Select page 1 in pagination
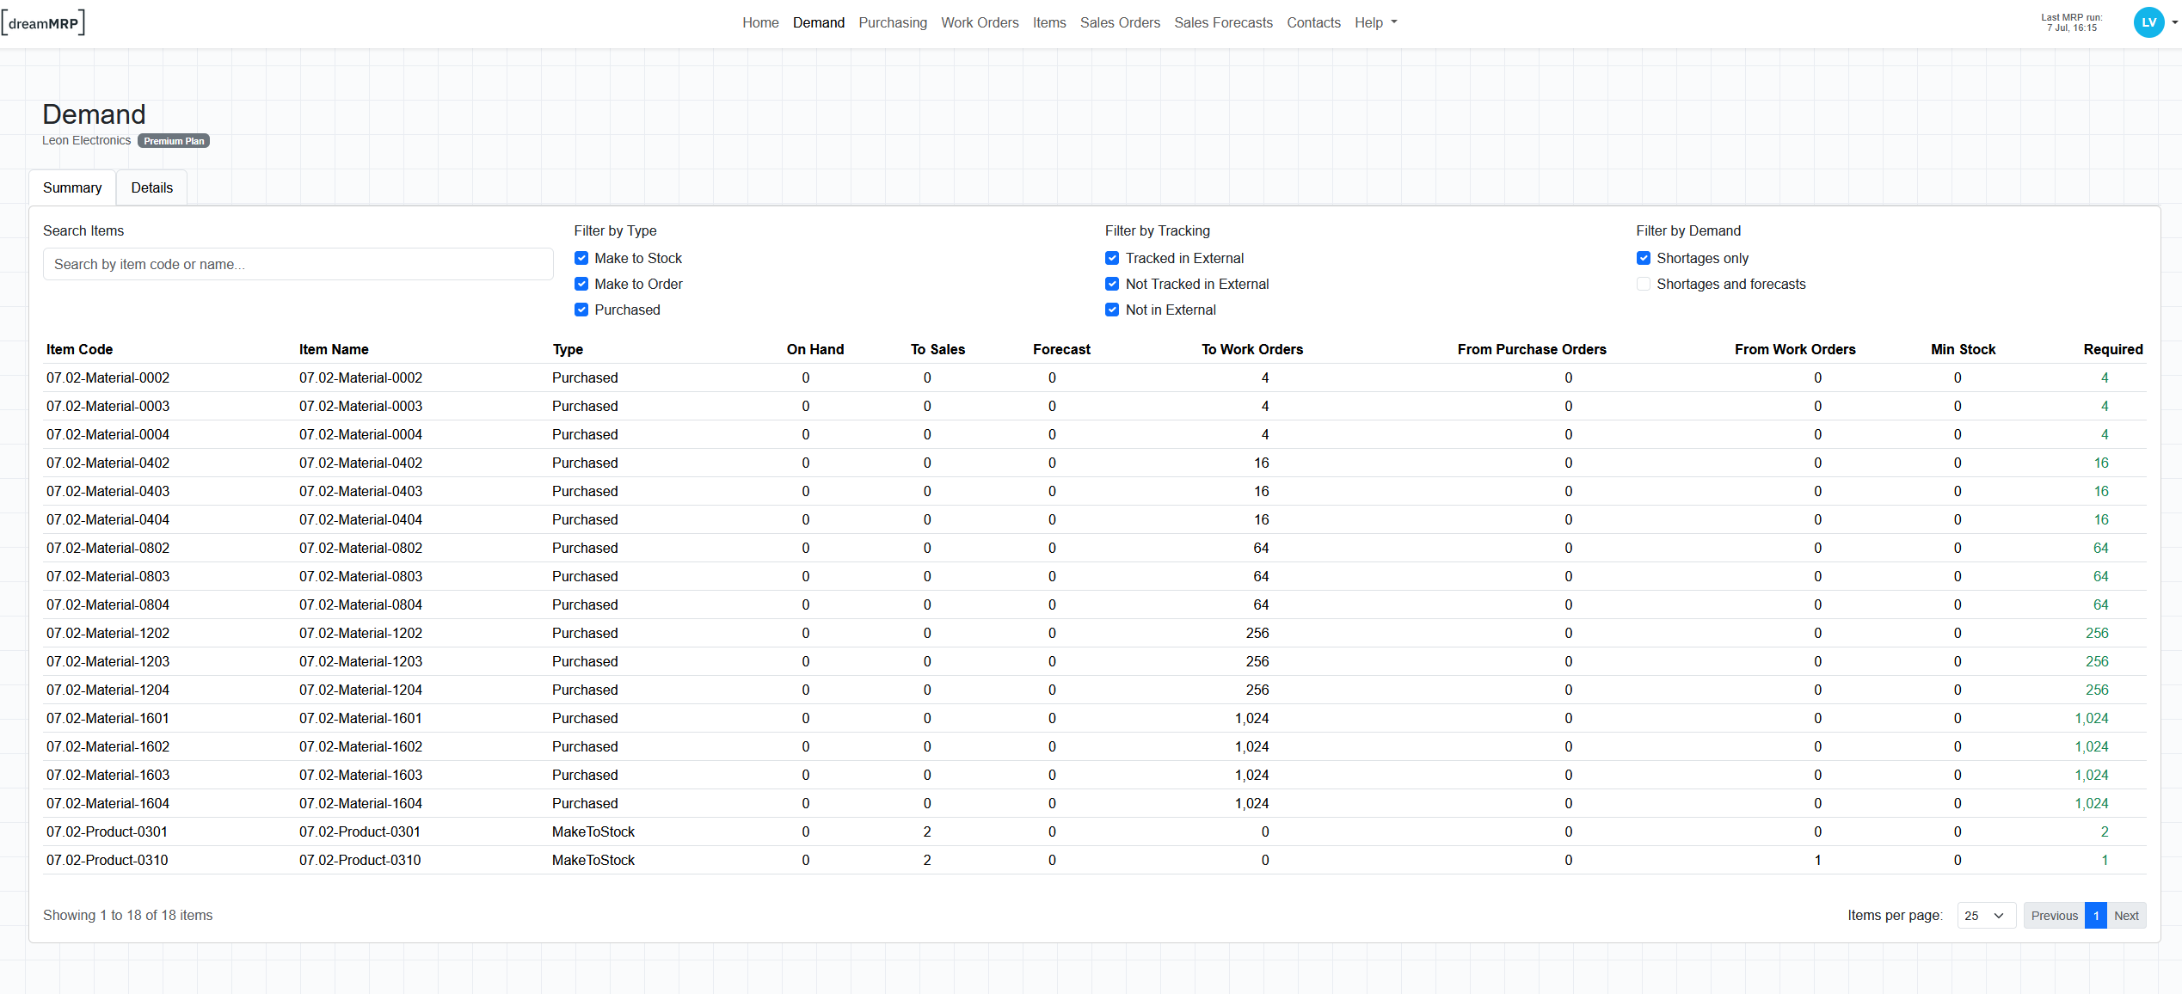 tap(2096, 916)
